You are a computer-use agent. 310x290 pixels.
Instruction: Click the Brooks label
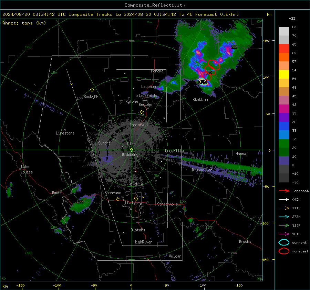[x=245, y=241]
